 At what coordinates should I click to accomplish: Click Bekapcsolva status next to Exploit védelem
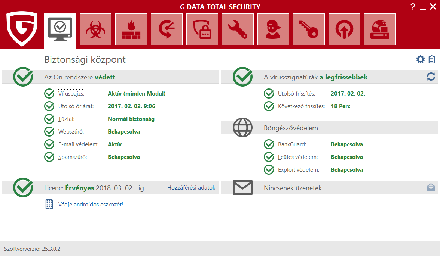[347, 170]
